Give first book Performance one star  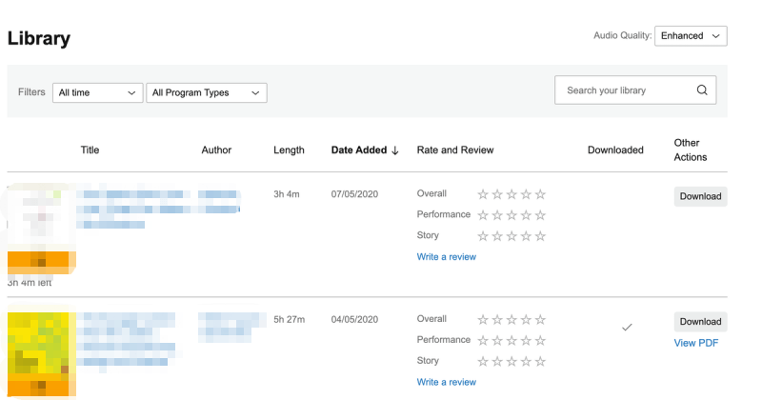483,215
